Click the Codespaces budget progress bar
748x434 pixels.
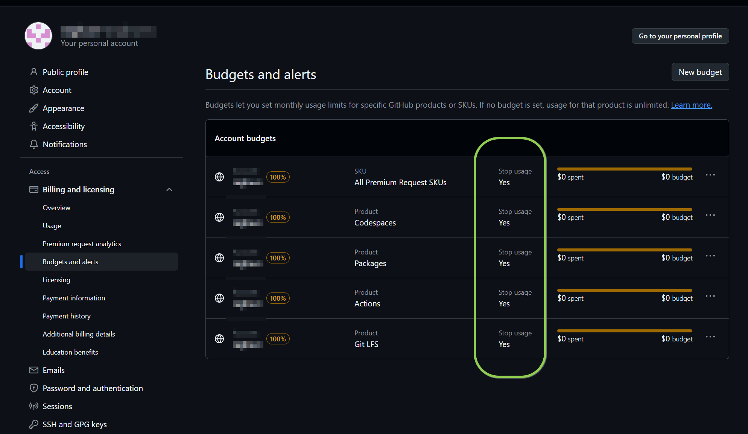[x=625, y=209]
